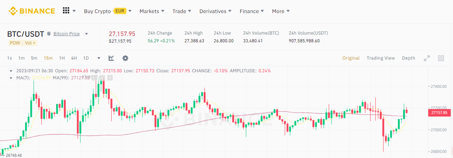Screen dimensions: 453x158
Task: Click the 24h Low value 26,800.00
Action: [223, 41]
